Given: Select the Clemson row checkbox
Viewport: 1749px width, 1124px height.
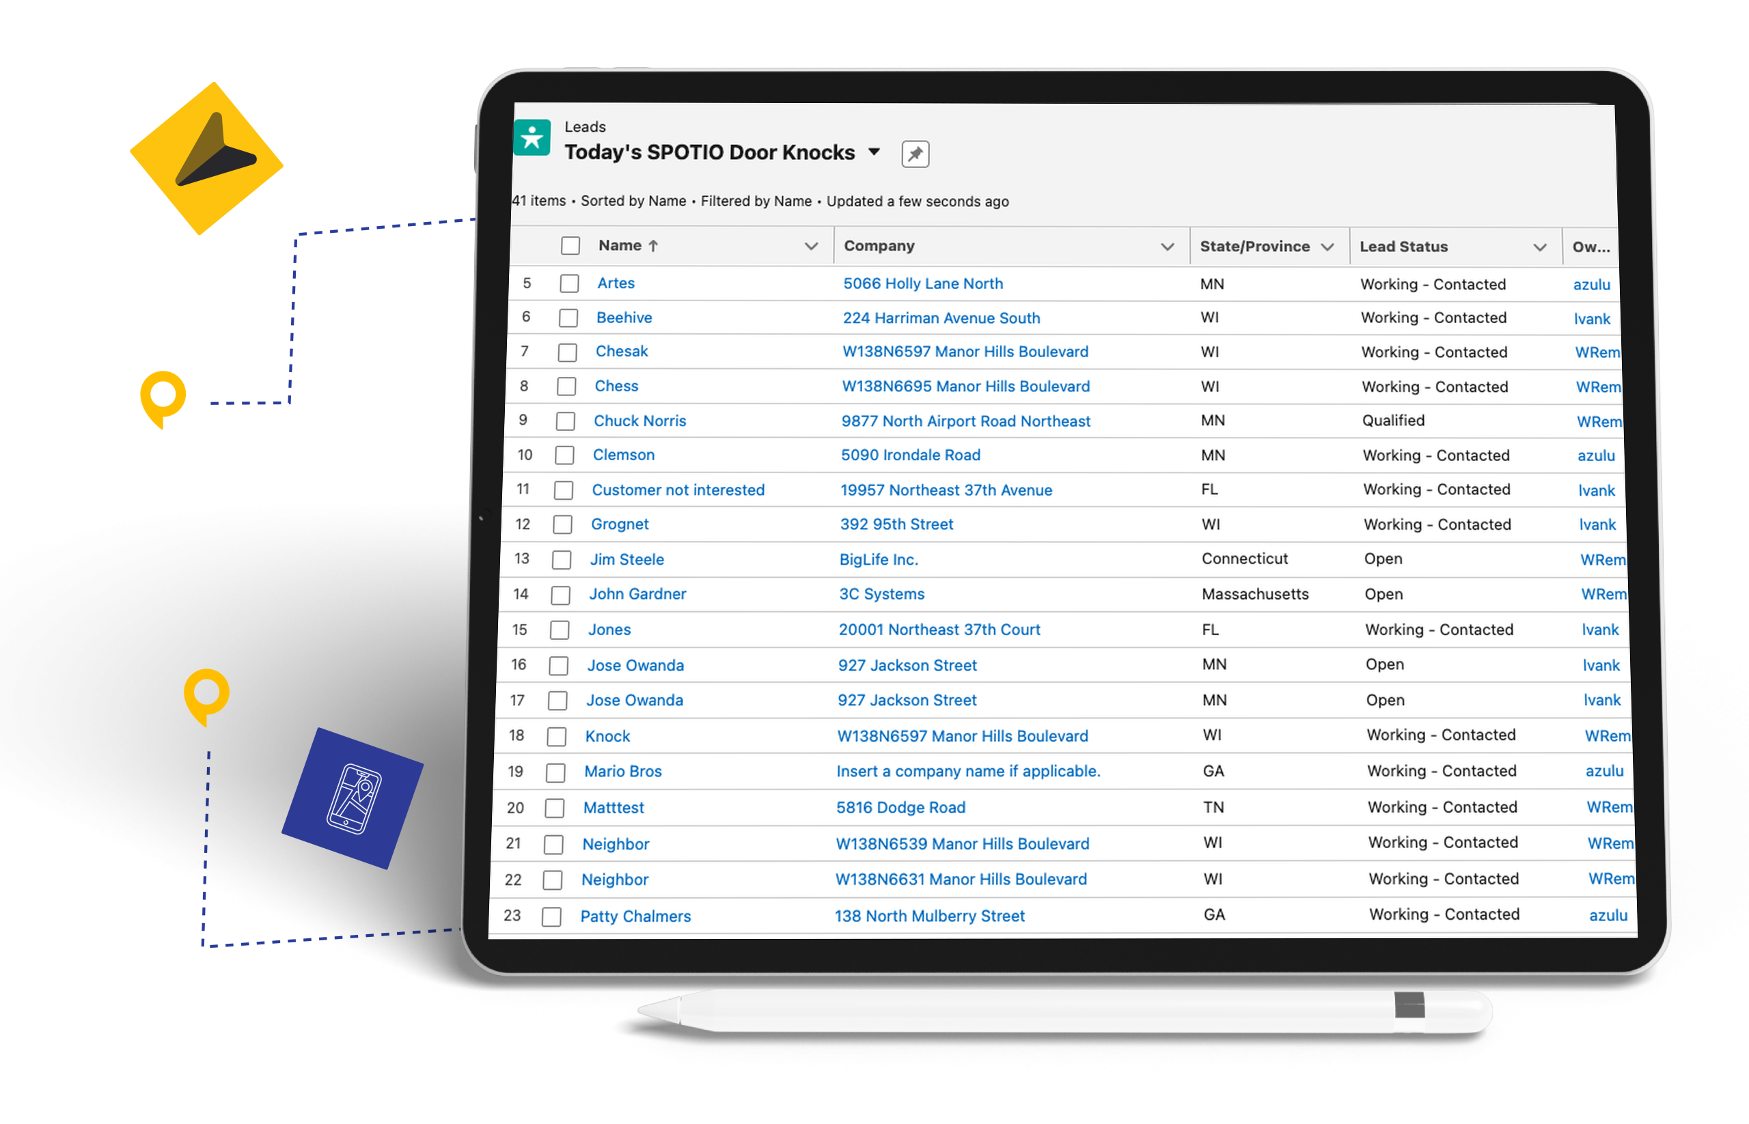Looking at the screenshot, I should pyautogui.click(x=564, y=456).
